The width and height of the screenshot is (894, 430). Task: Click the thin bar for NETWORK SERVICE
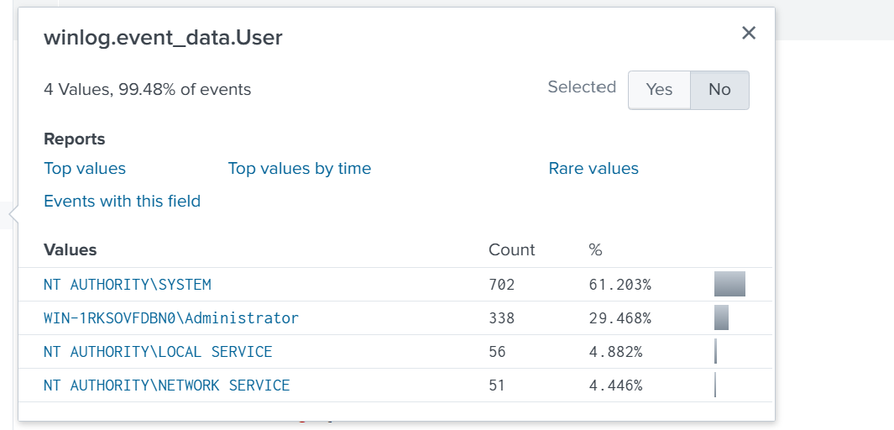(715, 385)
